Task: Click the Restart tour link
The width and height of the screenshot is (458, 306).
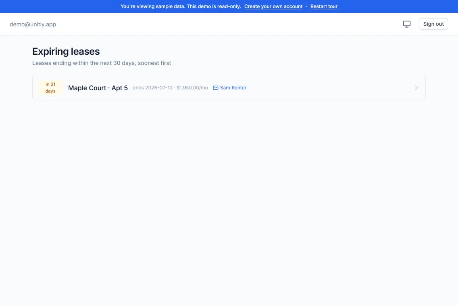Action: point(324,6)
